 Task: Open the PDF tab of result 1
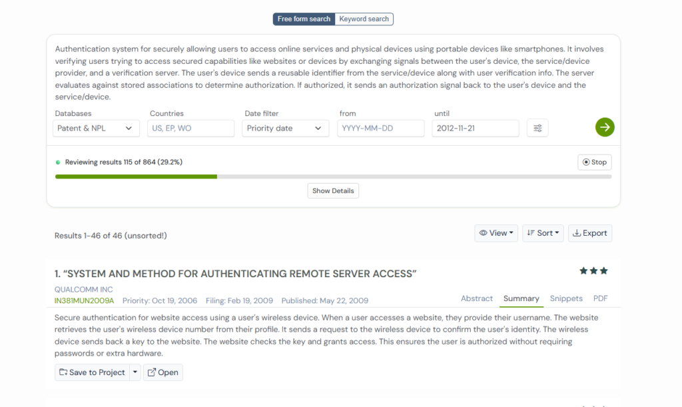[601, 298]
